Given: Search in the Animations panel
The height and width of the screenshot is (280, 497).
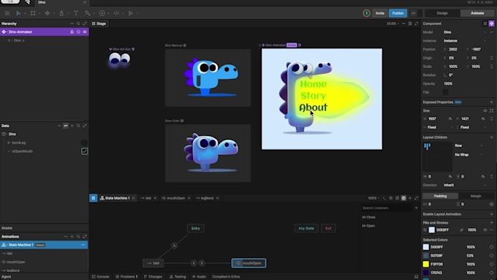Looking at the screenshot, I should 78,237.
